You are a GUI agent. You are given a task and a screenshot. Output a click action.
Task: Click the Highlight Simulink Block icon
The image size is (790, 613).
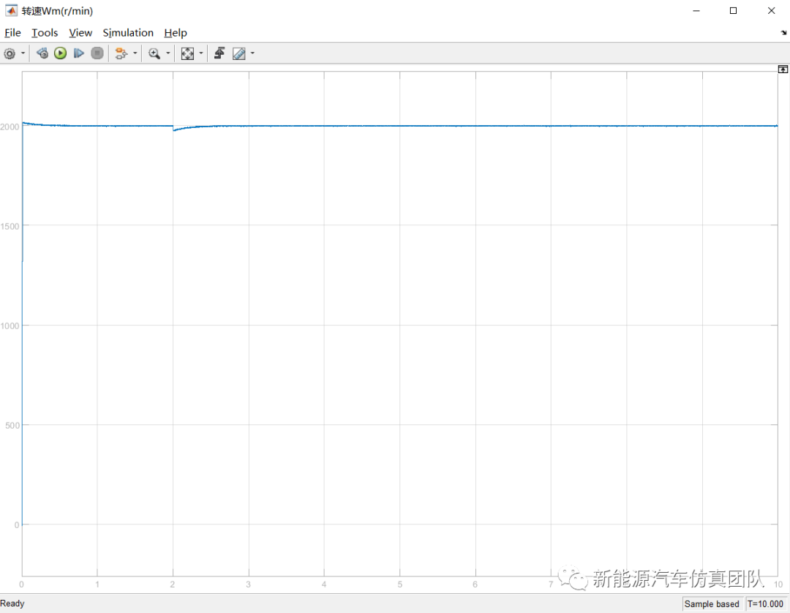[x=121, y=53]
